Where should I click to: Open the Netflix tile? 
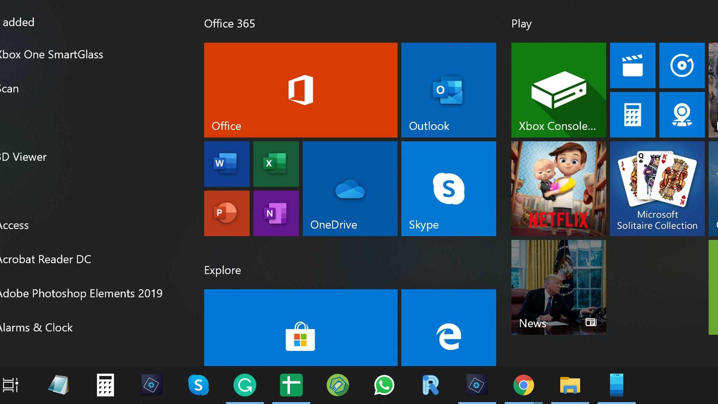pyautogui.click(x=559, y=189)
